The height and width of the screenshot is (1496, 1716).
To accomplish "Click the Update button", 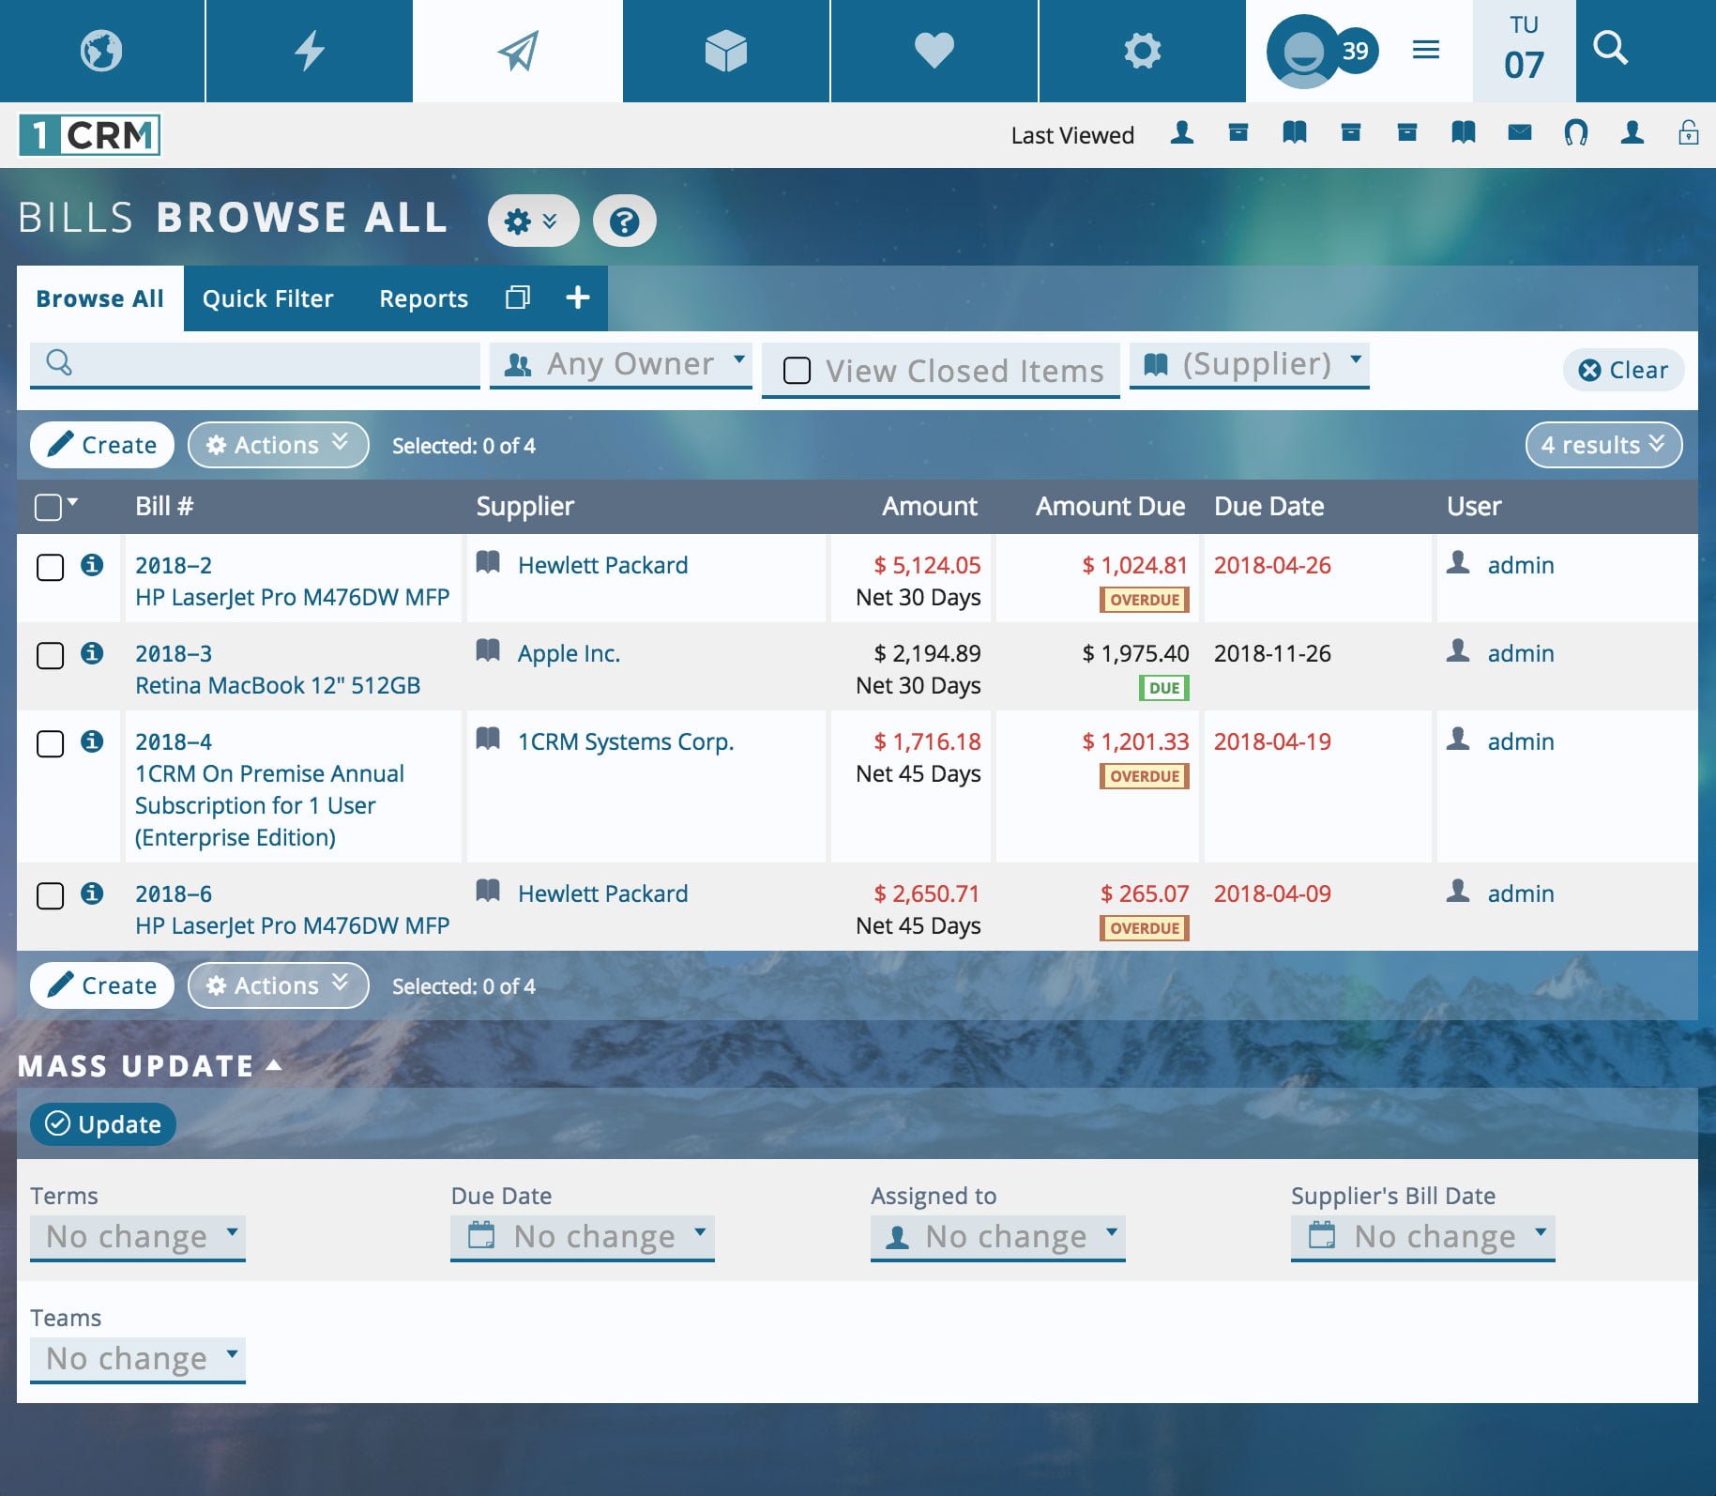I will click(x=103, y=1124).
